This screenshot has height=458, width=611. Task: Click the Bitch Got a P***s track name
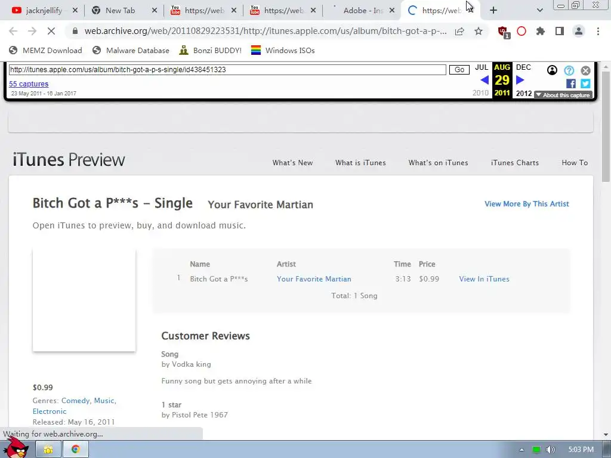tap(219, 279)
